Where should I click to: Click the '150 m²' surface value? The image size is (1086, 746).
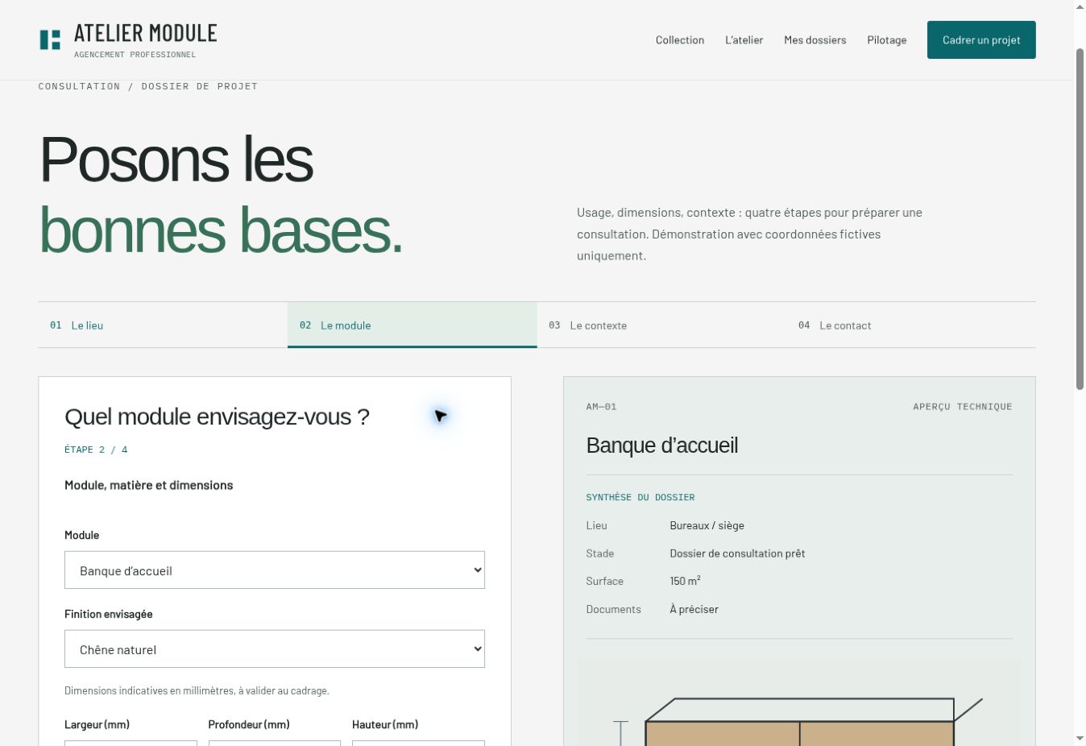click(685, 581)
